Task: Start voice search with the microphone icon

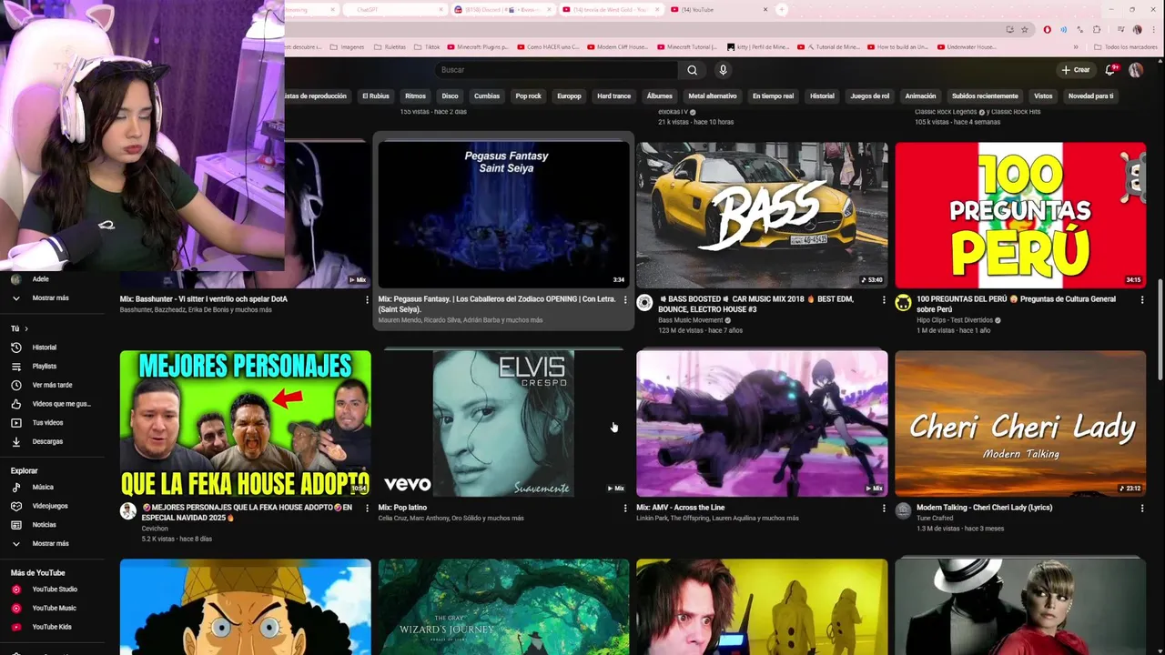Action: coord(723,70)
